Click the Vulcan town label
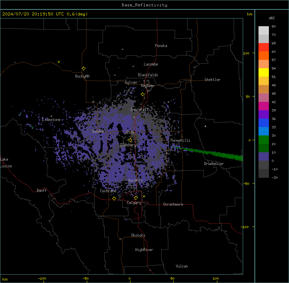The height and width of the screenshot is (283, 289). (x=182, y=266)
